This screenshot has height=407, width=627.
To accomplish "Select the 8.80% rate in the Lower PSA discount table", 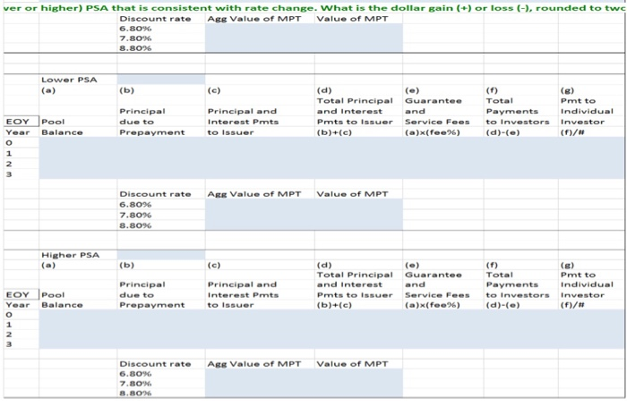I will (135, 225).
